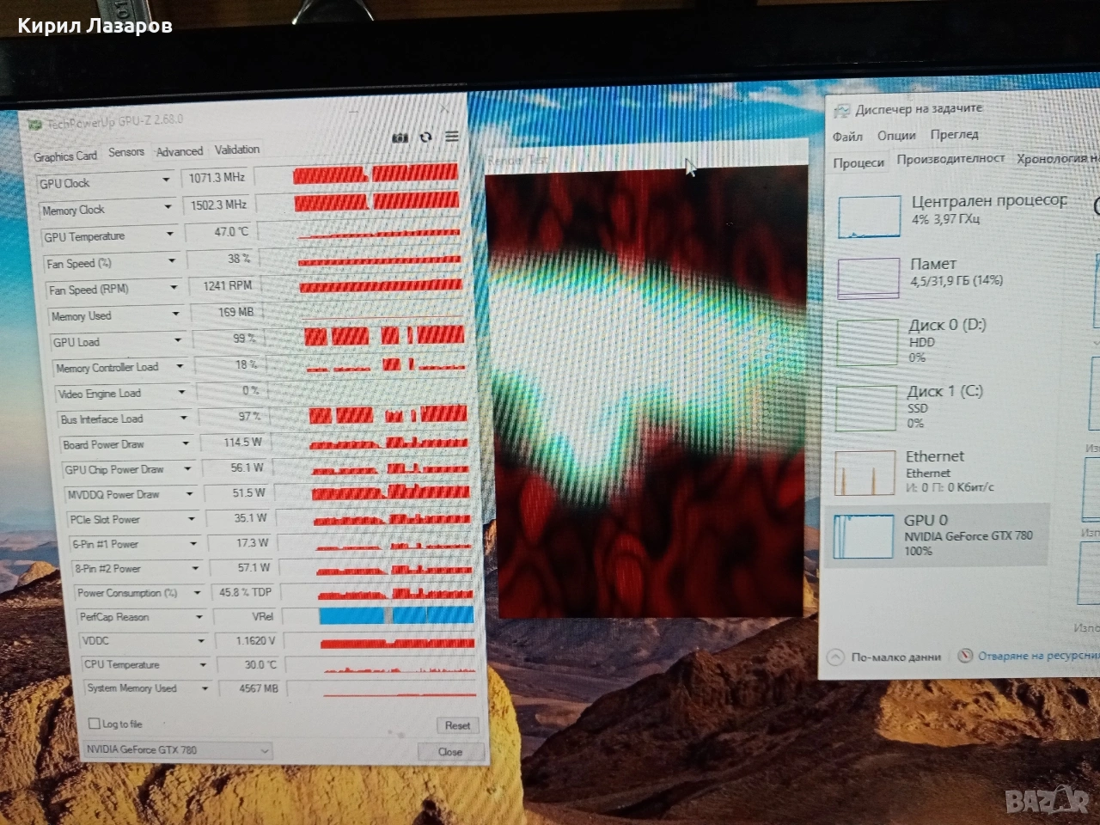Click the GPU-Z refresh icon
Viewport: 1100px width, 825px height.
(425, 137)
